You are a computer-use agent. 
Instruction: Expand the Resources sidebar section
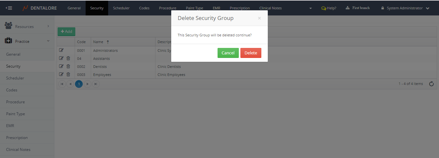27,26
